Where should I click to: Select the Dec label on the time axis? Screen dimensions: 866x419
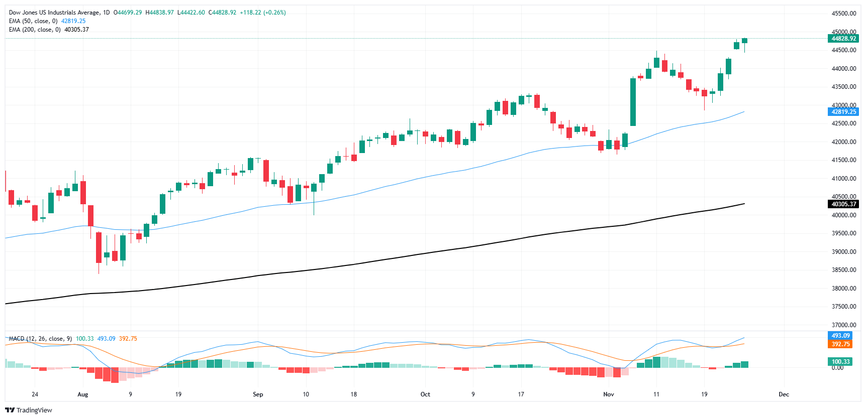(784, 394)
